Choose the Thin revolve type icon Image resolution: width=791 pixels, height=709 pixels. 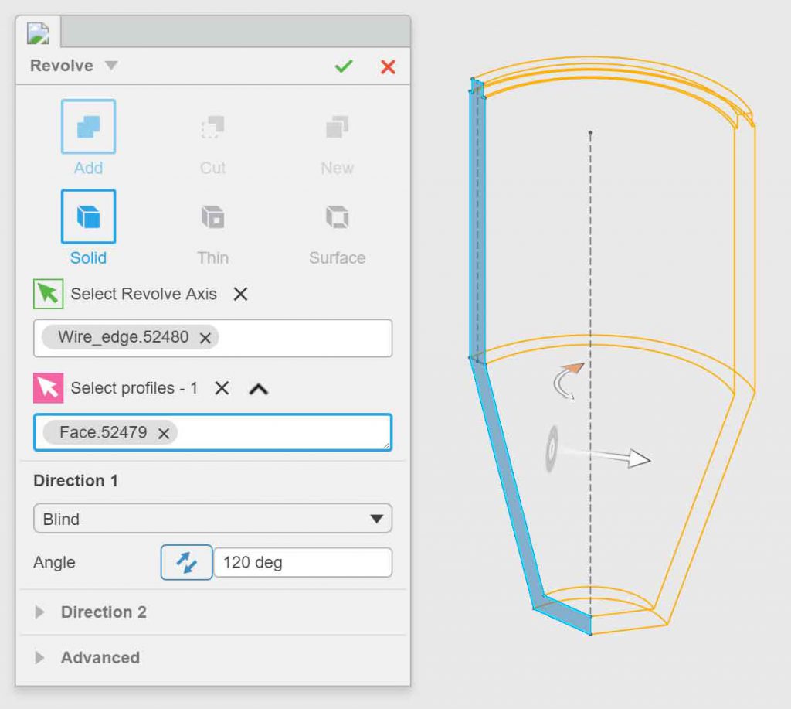tap(212, 216)
